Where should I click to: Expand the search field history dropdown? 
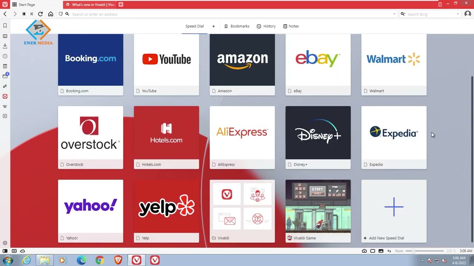[458, 14]
